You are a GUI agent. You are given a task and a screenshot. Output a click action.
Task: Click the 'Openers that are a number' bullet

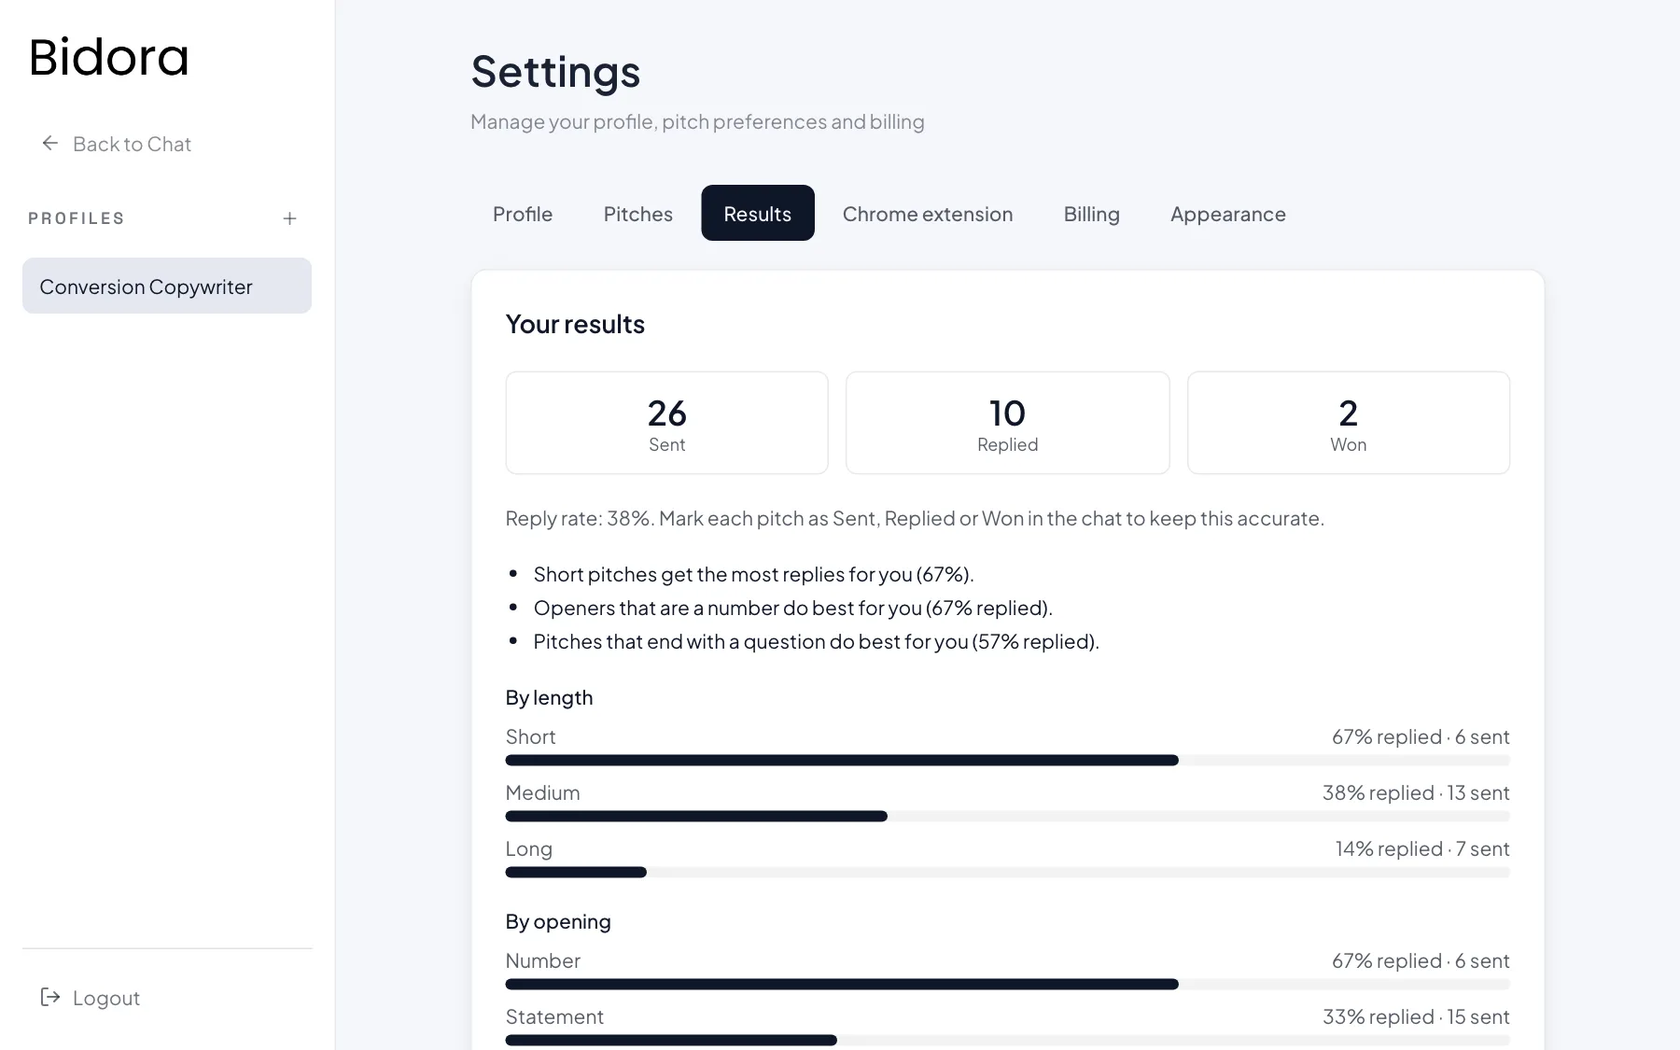coord(793,608)
